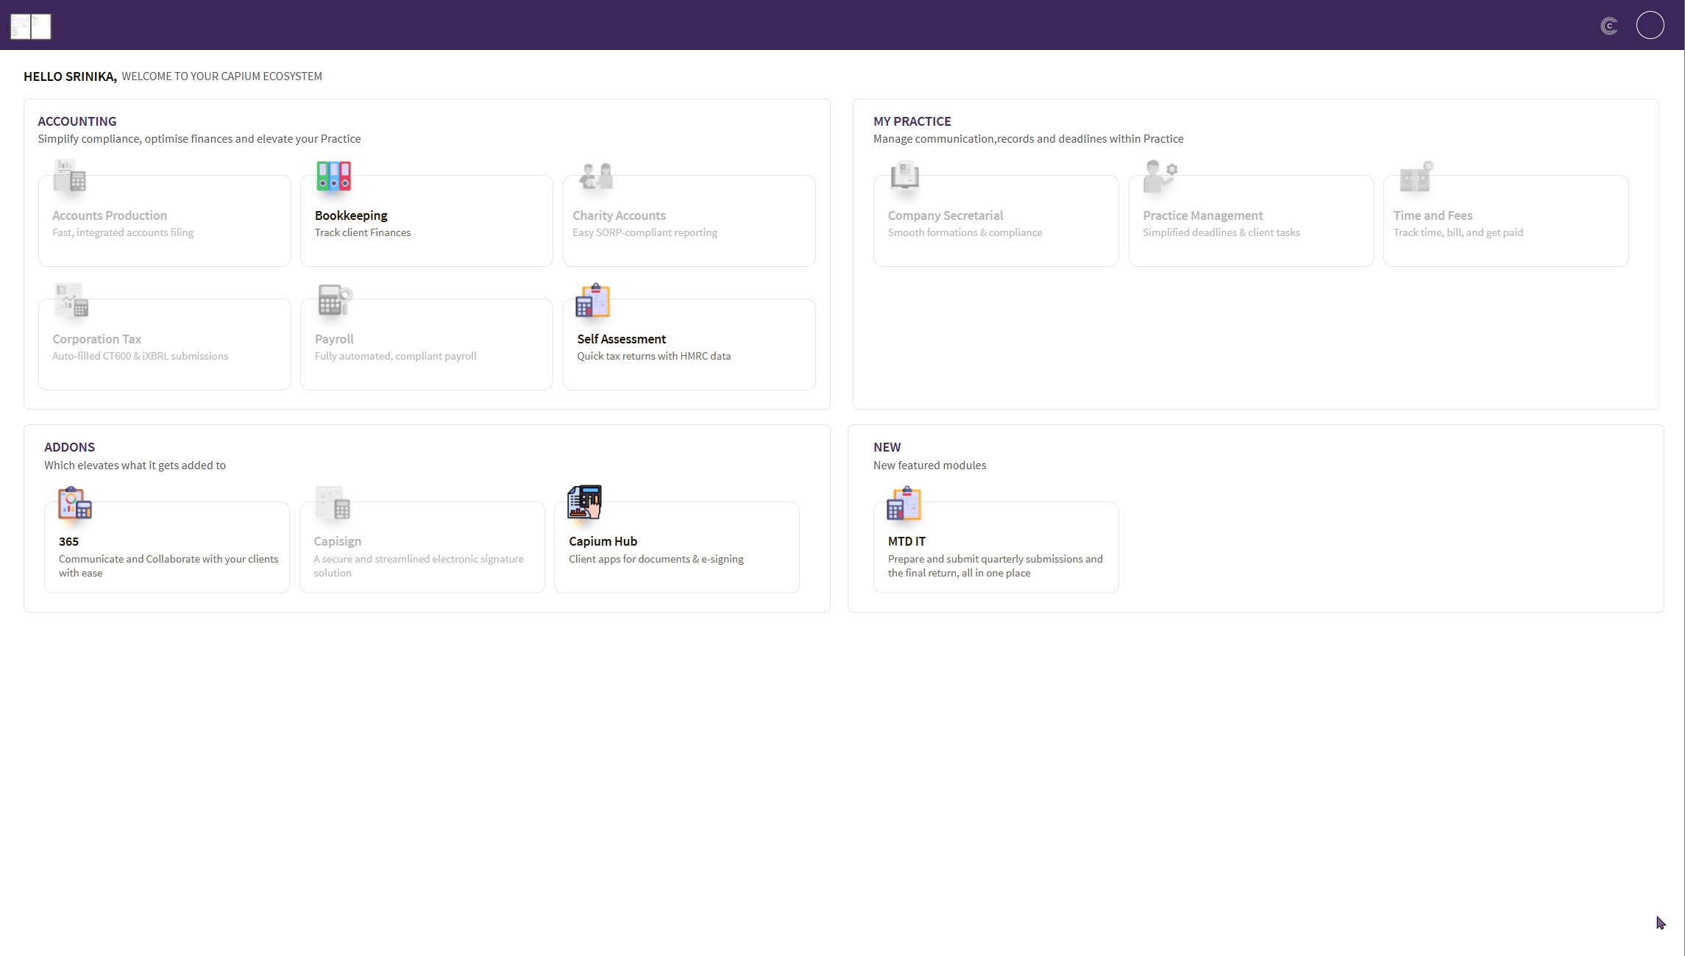Click 'WELCOME TO YOUR CAPIUM ECOSYSTEM' text
The height and width of the screenshot is (956, 1685).
coord(221,76)
